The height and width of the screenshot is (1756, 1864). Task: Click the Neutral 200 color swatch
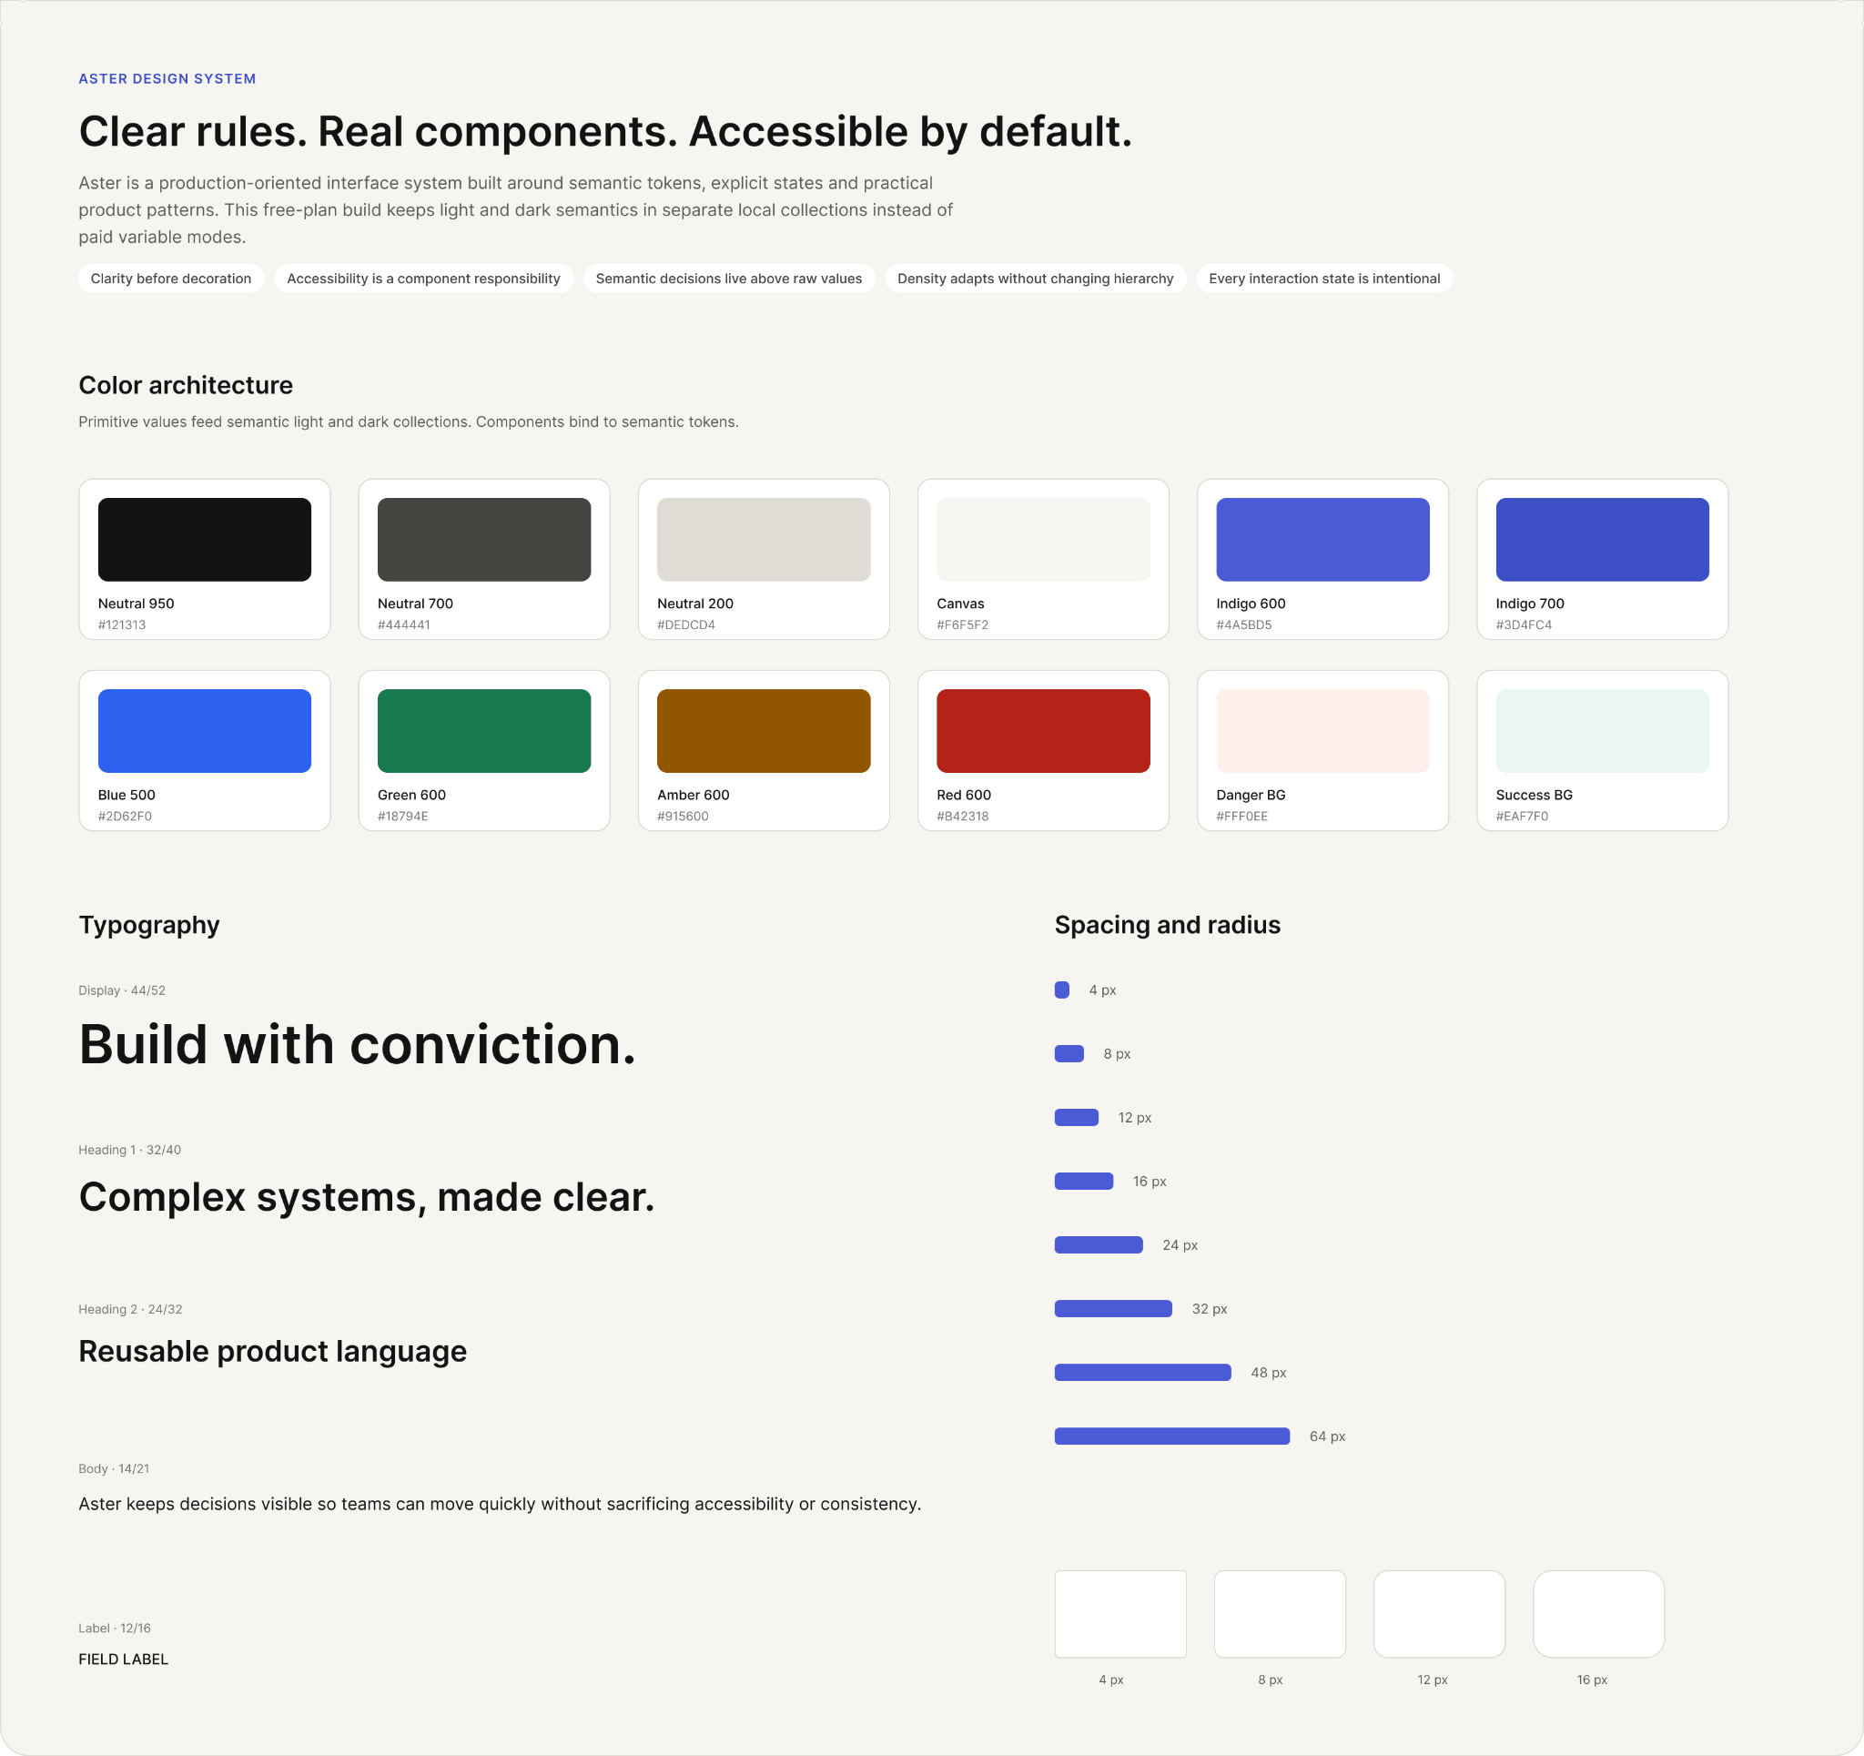pos(764,540)
